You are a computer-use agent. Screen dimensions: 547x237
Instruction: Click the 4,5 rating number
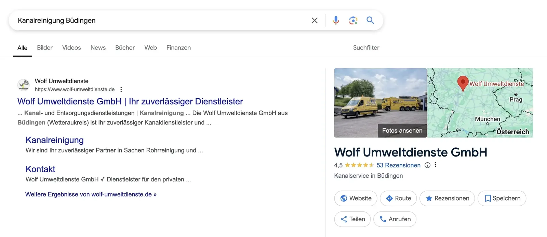[x=338, y=165]
